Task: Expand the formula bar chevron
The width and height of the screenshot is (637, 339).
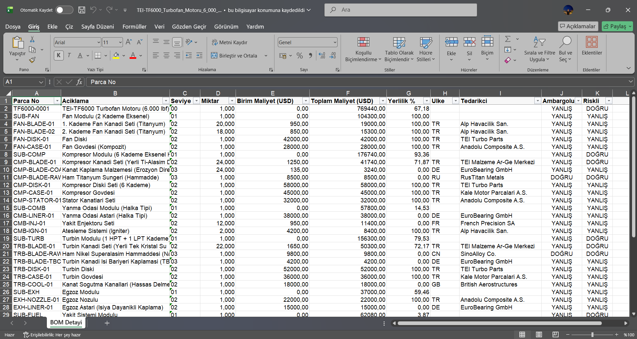Action: (x=630, y=82)
